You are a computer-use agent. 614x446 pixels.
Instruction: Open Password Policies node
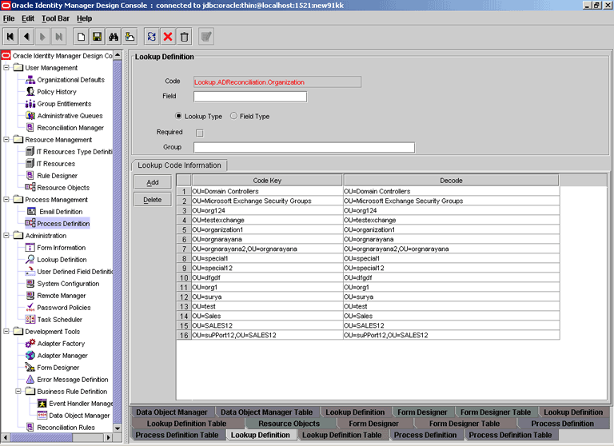pyautogui.click(x=63, y=308)
